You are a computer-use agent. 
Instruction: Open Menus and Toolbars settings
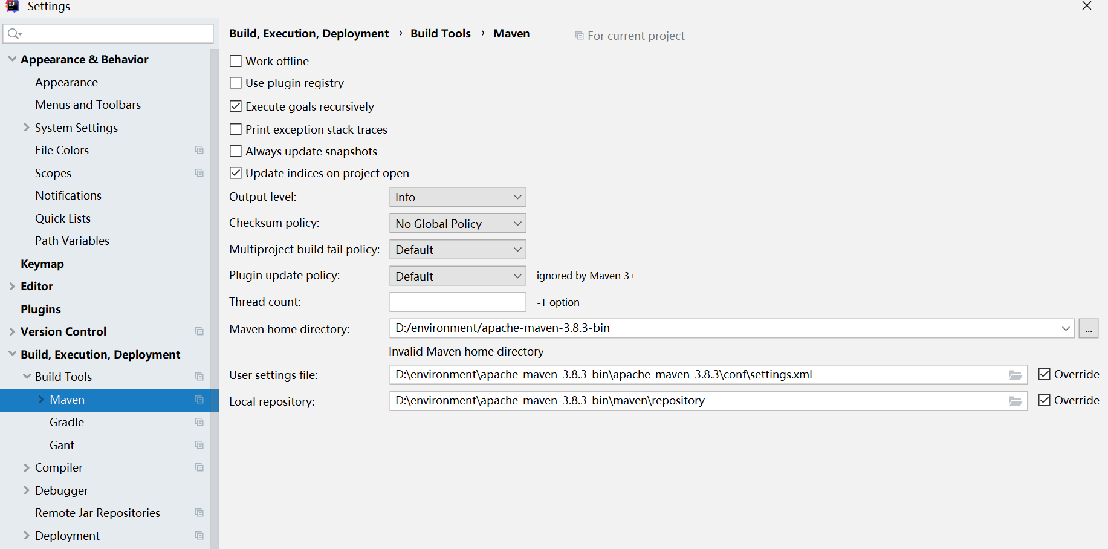88,105
